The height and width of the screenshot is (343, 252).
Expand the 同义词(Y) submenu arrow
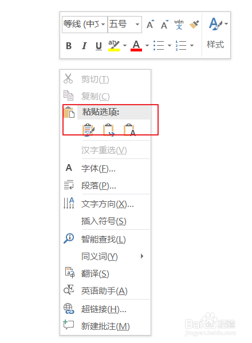142,256
